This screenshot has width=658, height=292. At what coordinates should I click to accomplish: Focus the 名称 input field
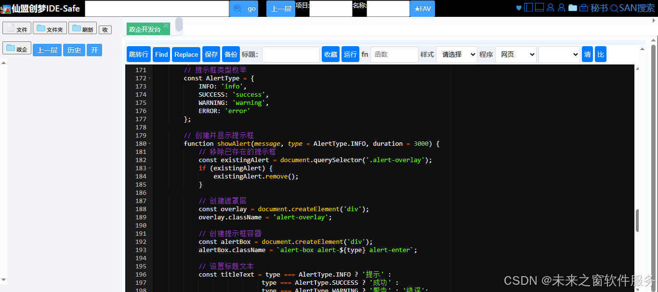coord(388,9)
